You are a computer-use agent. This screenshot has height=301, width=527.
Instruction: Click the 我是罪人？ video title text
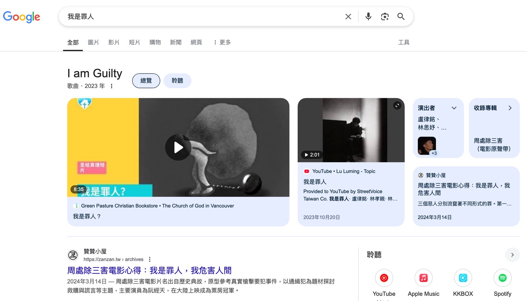[87, 216]
